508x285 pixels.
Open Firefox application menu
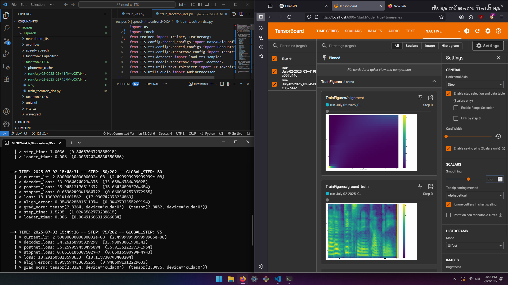(x=502, y=17)
